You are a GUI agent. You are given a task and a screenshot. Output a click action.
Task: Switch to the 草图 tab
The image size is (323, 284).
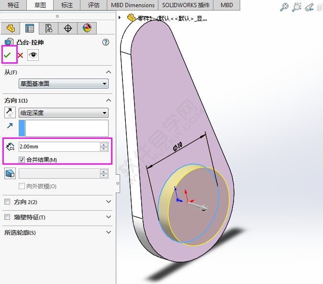(x=40, y=5)
